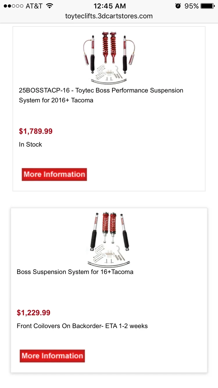
Task: Tap the 95% battery percentage
Action: click(192, 6)
